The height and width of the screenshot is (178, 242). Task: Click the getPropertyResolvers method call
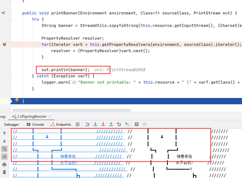126,44
